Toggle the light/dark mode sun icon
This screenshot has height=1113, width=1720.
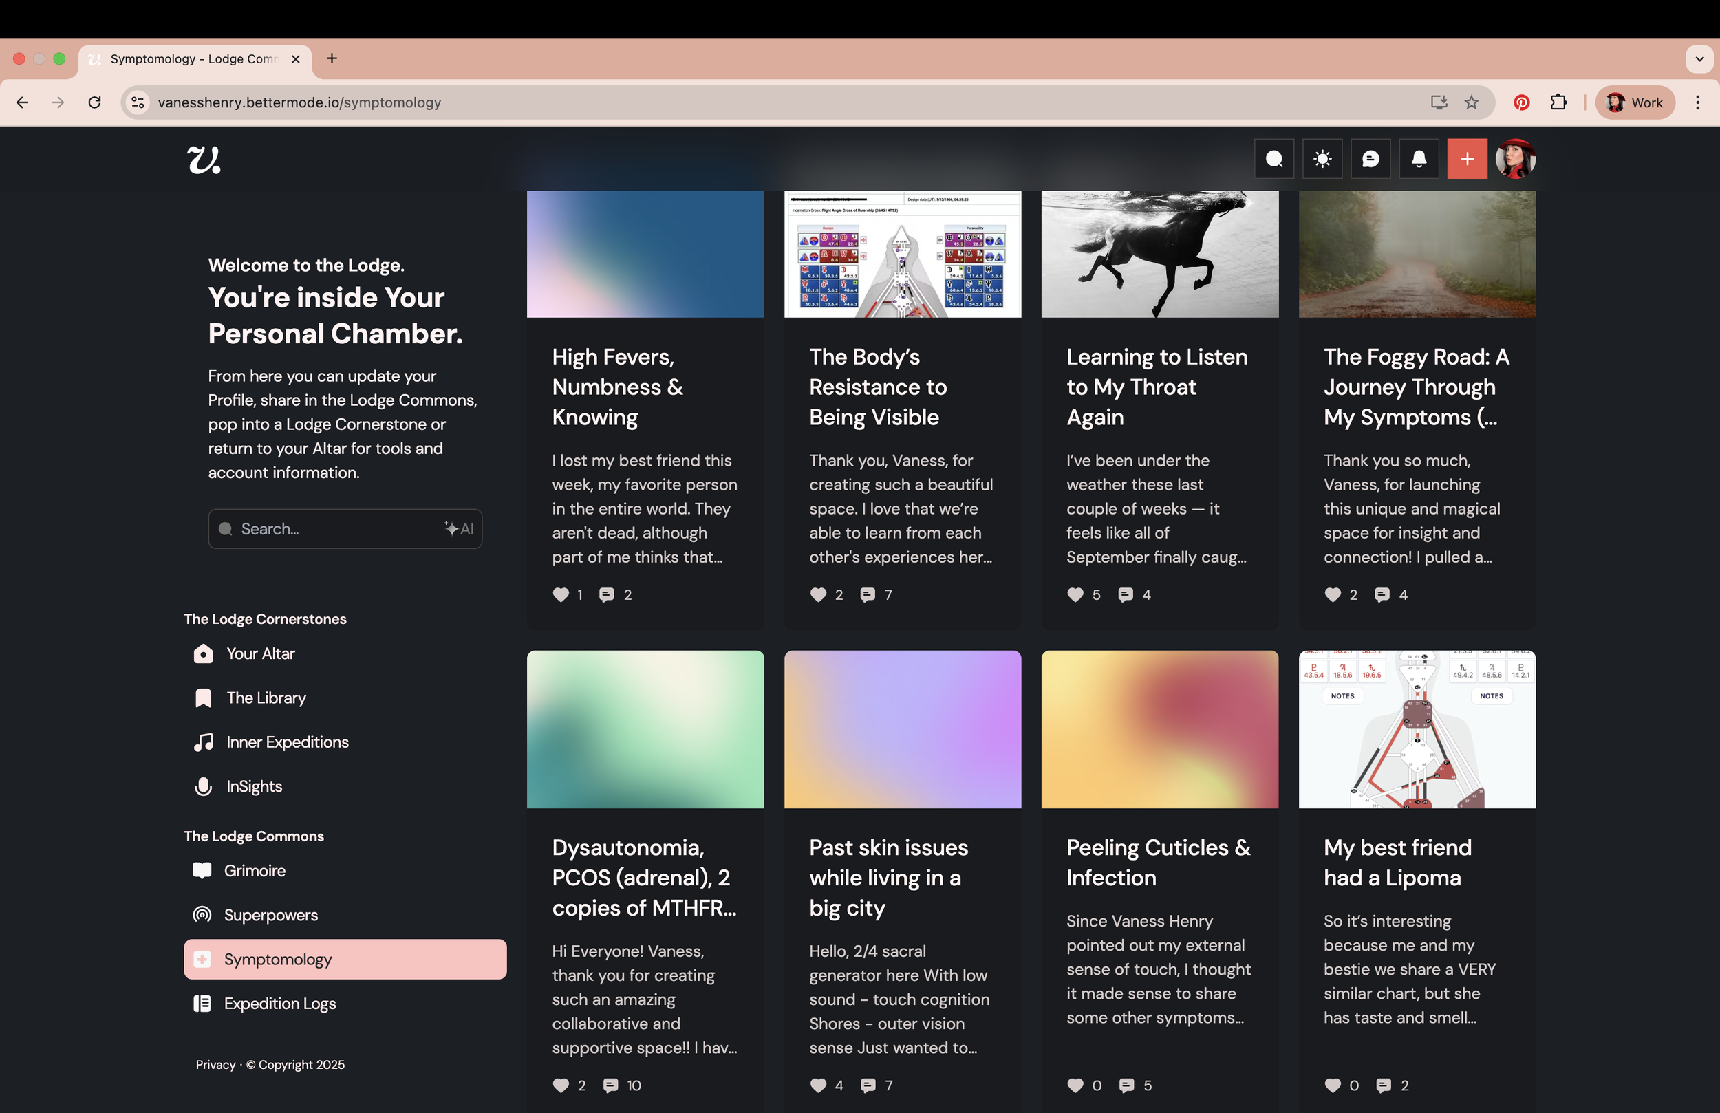pos(1322,159)
